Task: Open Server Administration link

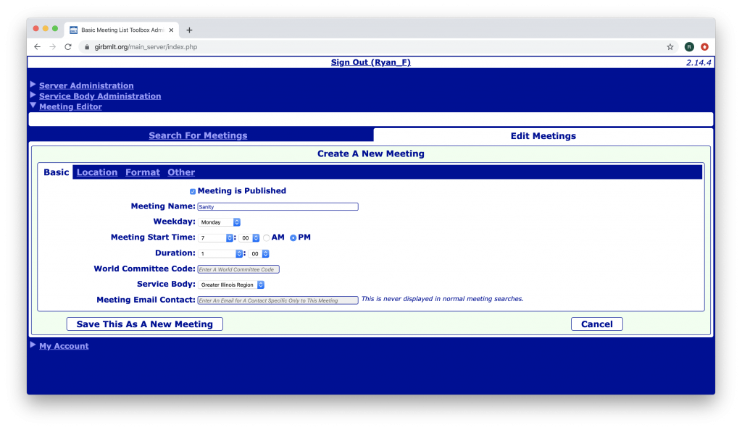Action: pyautogui.click(x=86, y=85)
